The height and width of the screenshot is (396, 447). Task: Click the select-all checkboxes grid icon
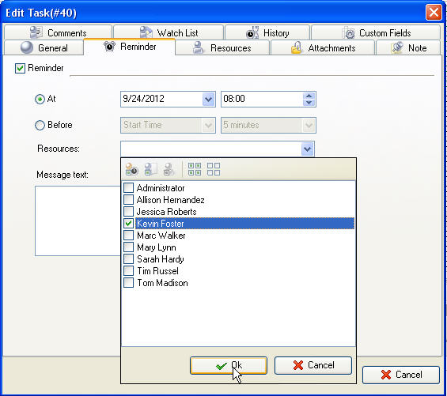195,169
